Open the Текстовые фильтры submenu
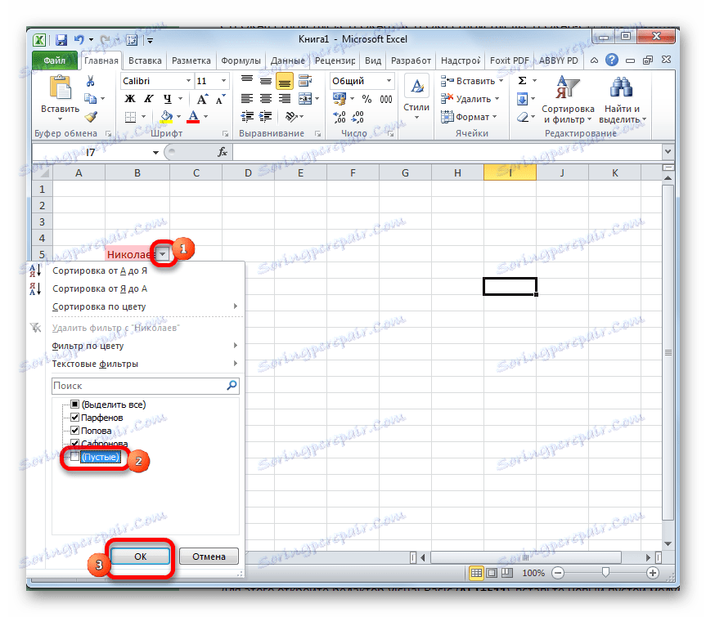 click(135, 364)
